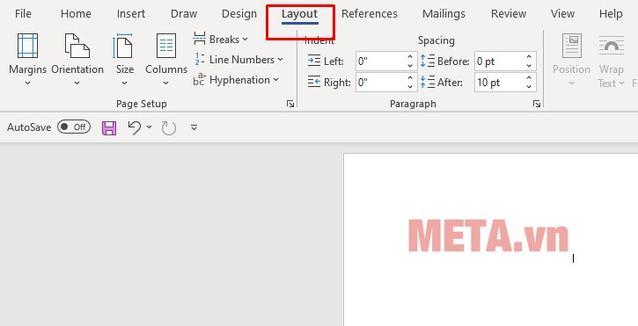Click inside the document page
This screenshot has width=638, height=326.
(491, 240)
